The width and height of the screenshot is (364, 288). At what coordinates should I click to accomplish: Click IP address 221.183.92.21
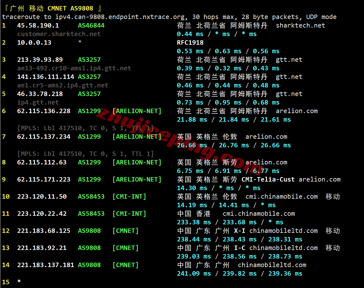coord(42,248)
